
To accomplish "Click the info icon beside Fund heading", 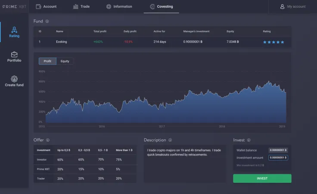I will pyautogui.click(x=47, y=21).
